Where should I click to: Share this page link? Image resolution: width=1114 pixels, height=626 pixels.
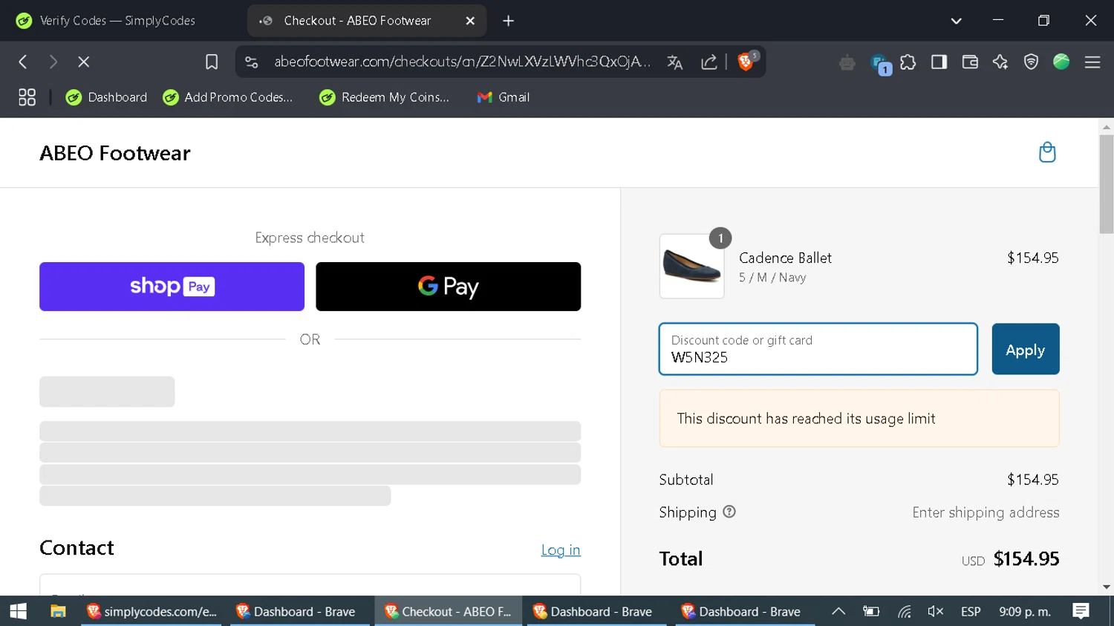coord(709,62)
